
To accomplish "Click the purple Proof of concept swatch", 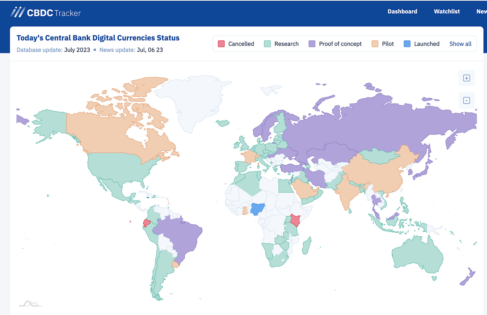I will pos(312,44).
